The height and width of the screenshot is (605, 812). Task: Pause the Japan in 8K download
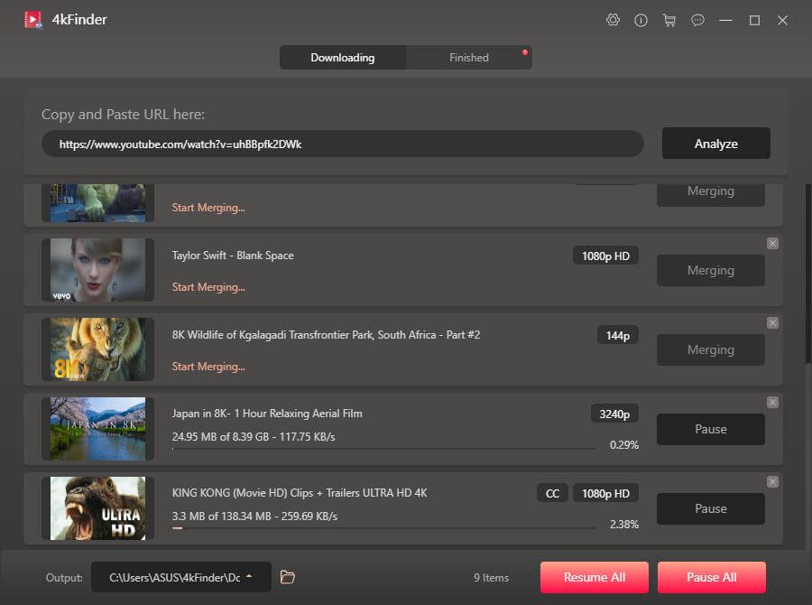click(711, 430)
